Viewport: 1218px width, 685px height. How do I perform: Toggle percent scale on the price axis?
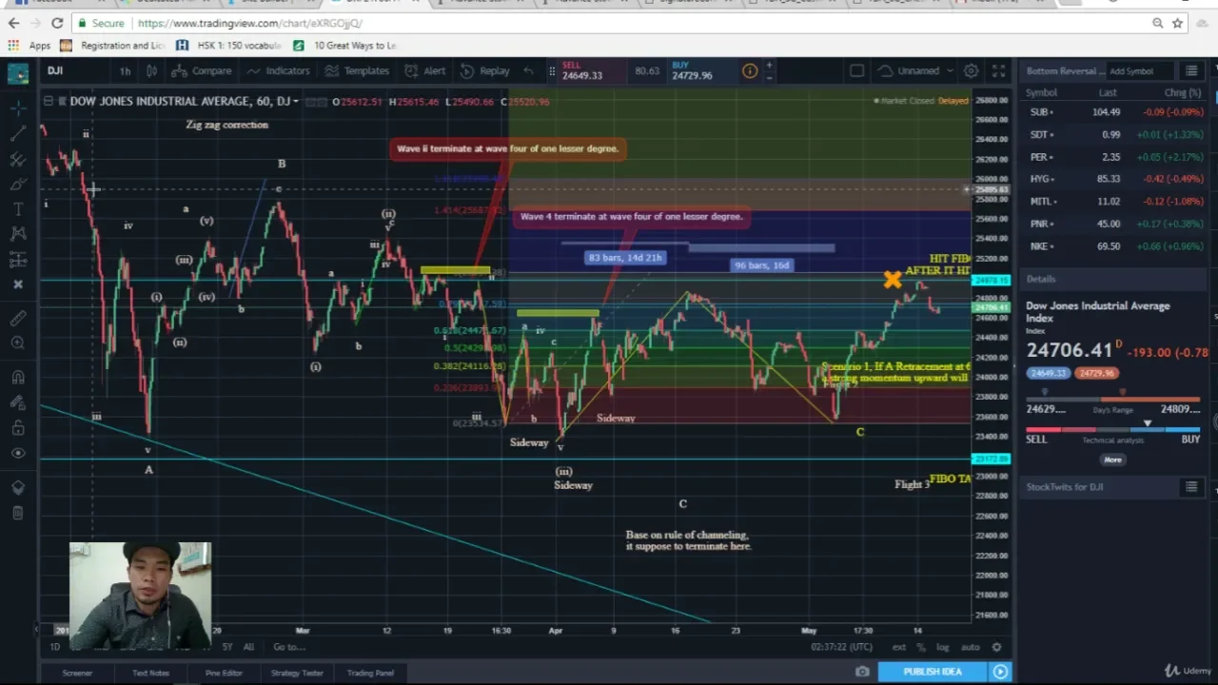coord(921,647)
